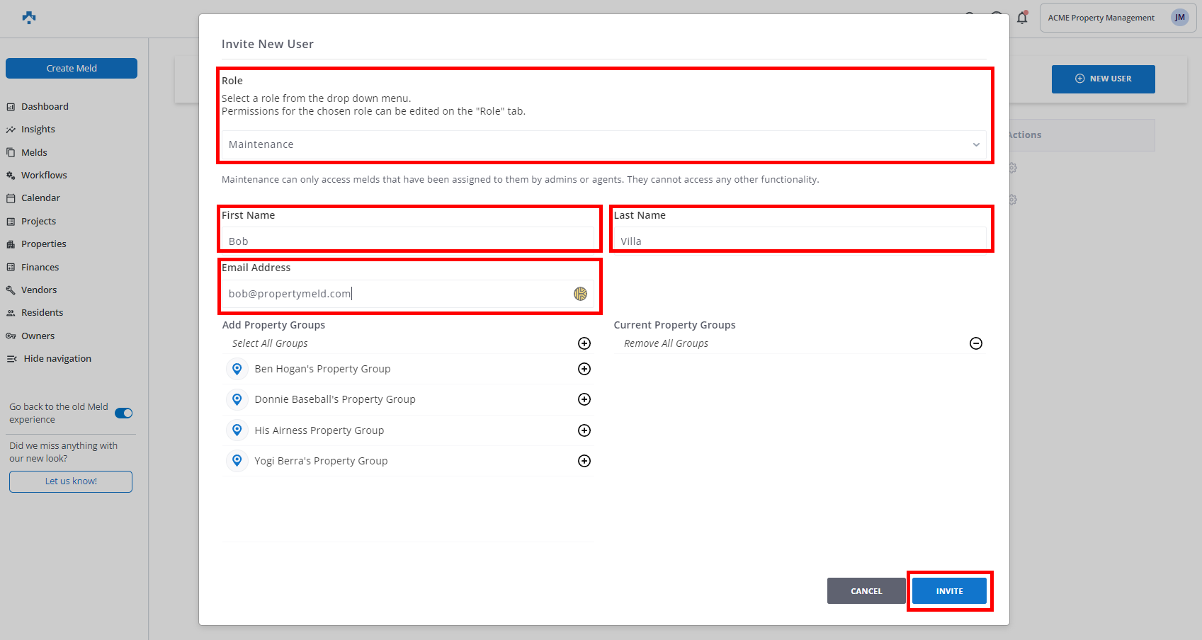Add Yogi Berra's Property Group plus icon

pos(584,461)
